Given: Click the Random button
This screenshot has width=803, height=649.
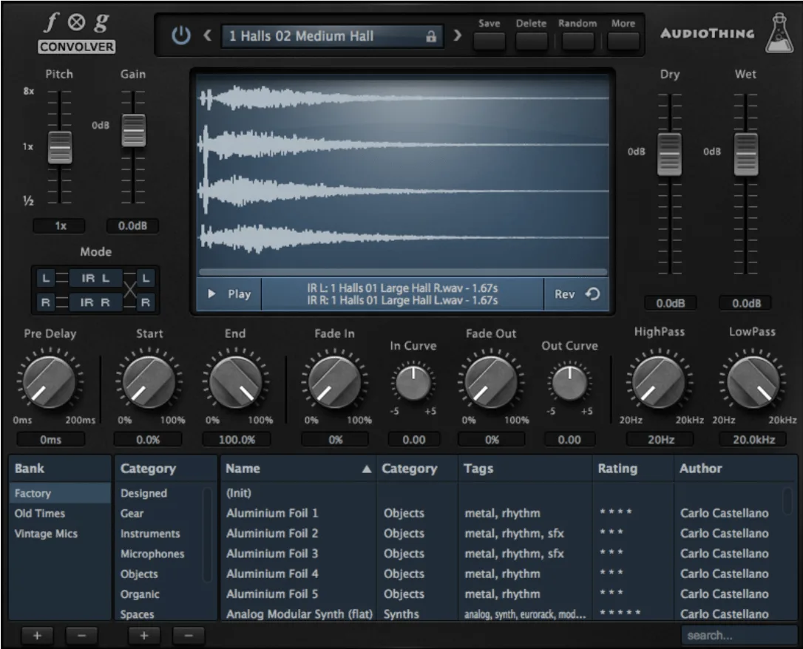Looking at the screenshot, I should [x=577, y=41].
